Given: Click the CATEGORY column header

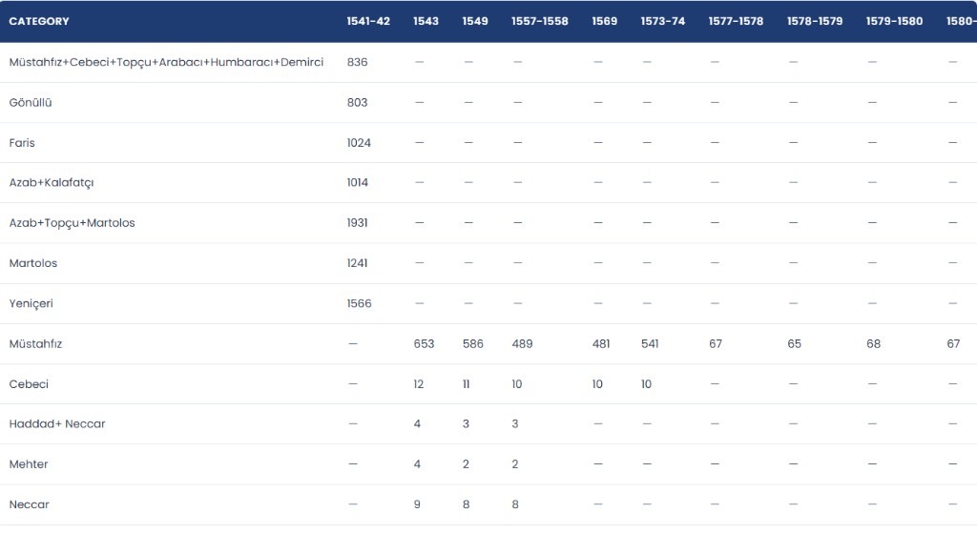Looking at the screenshot, I should [38, 21].
